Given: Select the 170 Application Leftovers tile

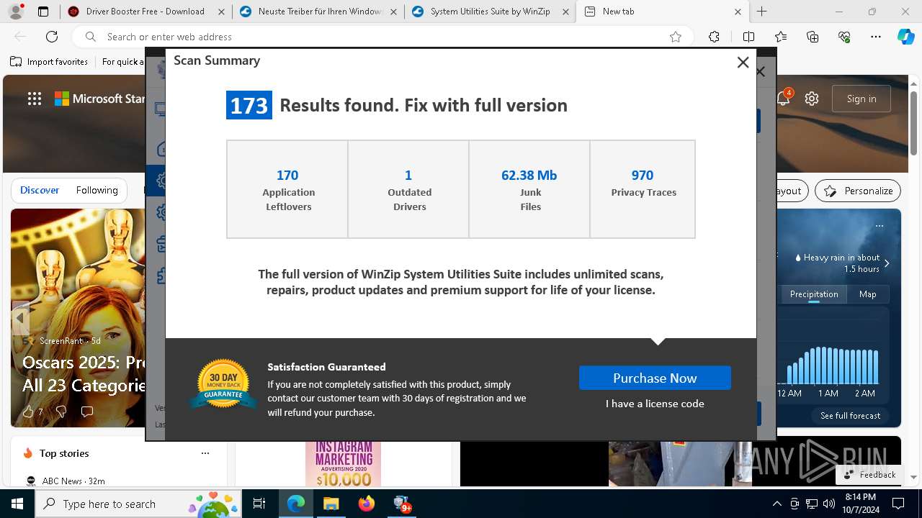Looking at the screenshot, I should [287, 189].
